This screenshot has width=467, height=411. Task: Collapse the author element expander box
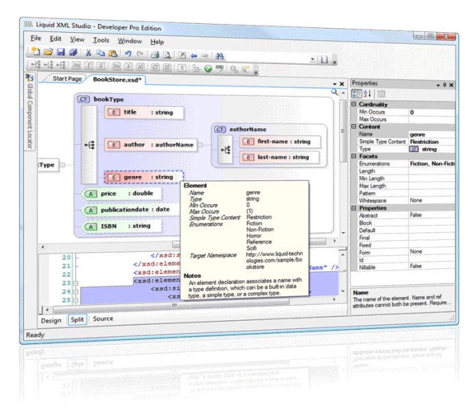point(201,145)
